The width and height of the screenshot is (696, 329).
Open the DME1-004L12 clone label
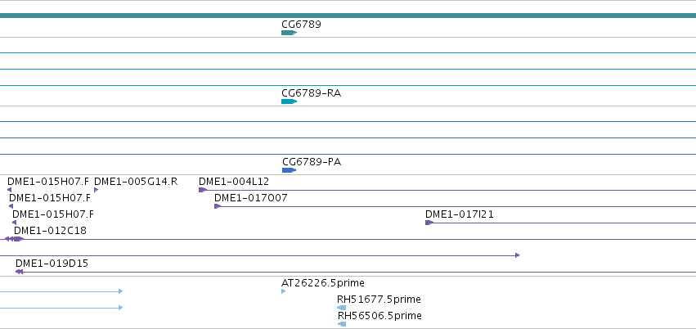click(x=234, y=182)
